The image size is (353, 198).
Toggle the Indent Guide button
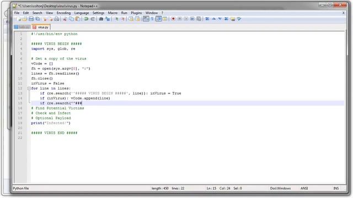(x=158, y=19)
